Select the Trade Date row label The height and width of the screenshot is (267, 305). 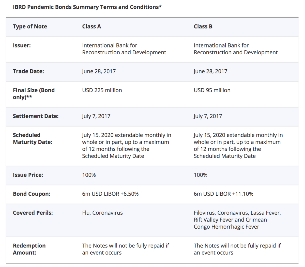(x=28, y=71)
